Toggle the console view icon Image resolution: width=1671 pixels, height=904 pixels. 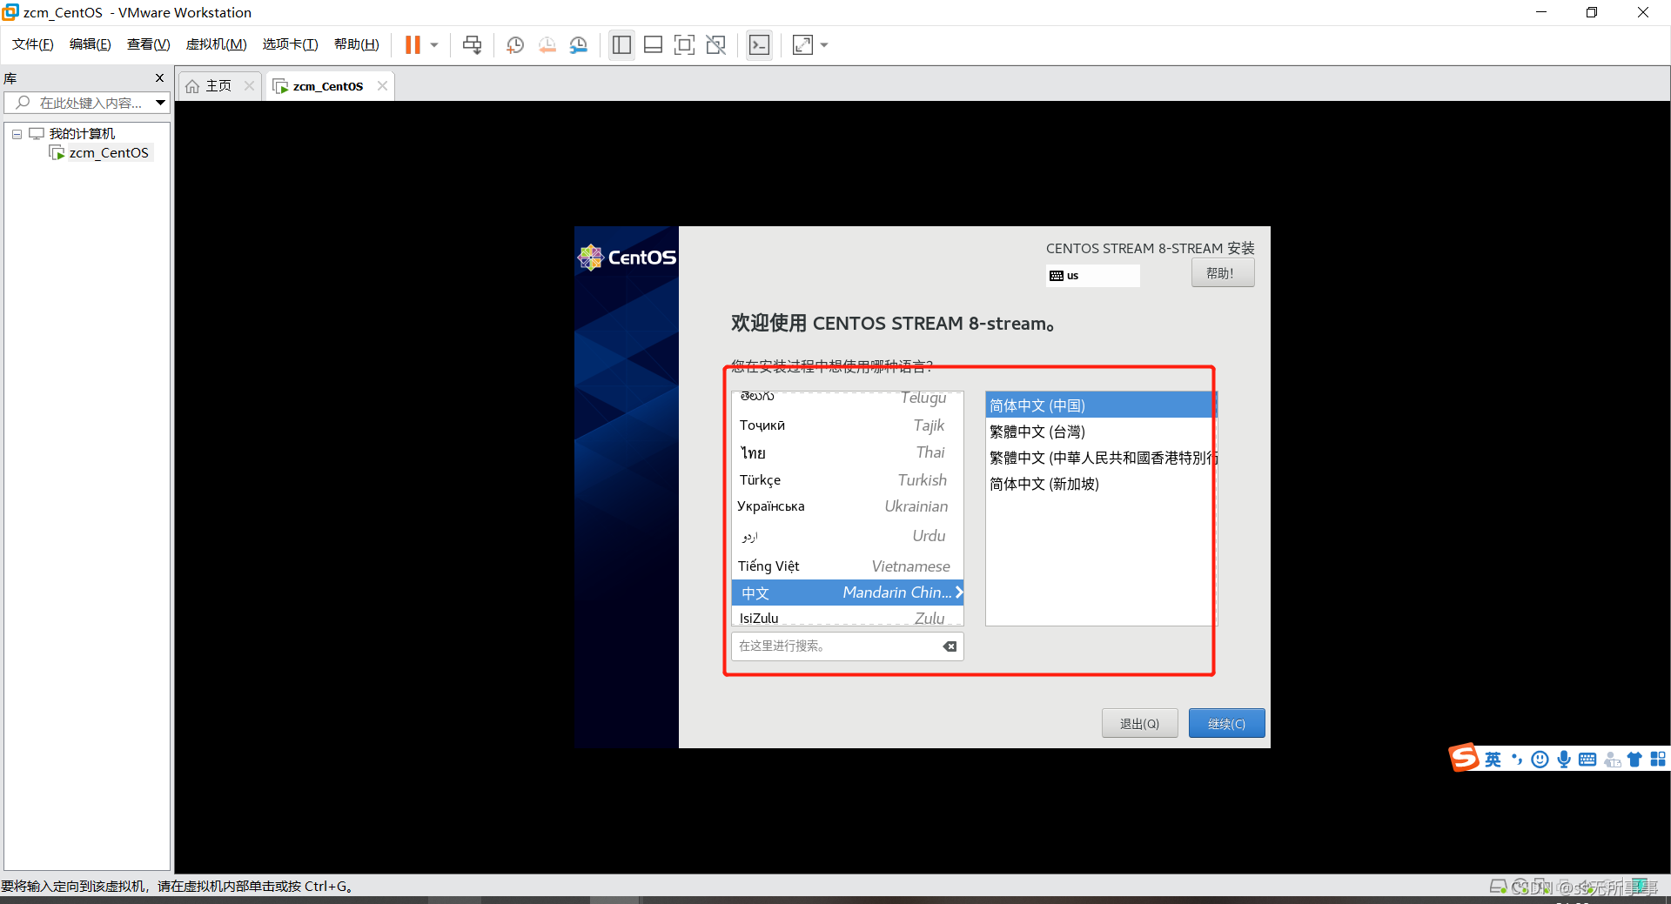pyautogui.click(x=759, y=45)
